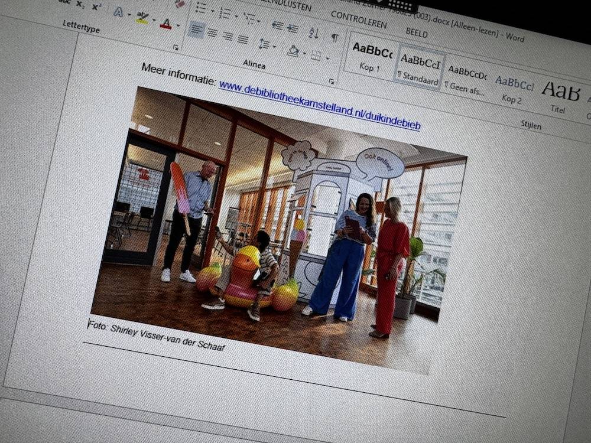Toggle align text right
Viewport: 591px width, 443px height.
coord(228,36)
